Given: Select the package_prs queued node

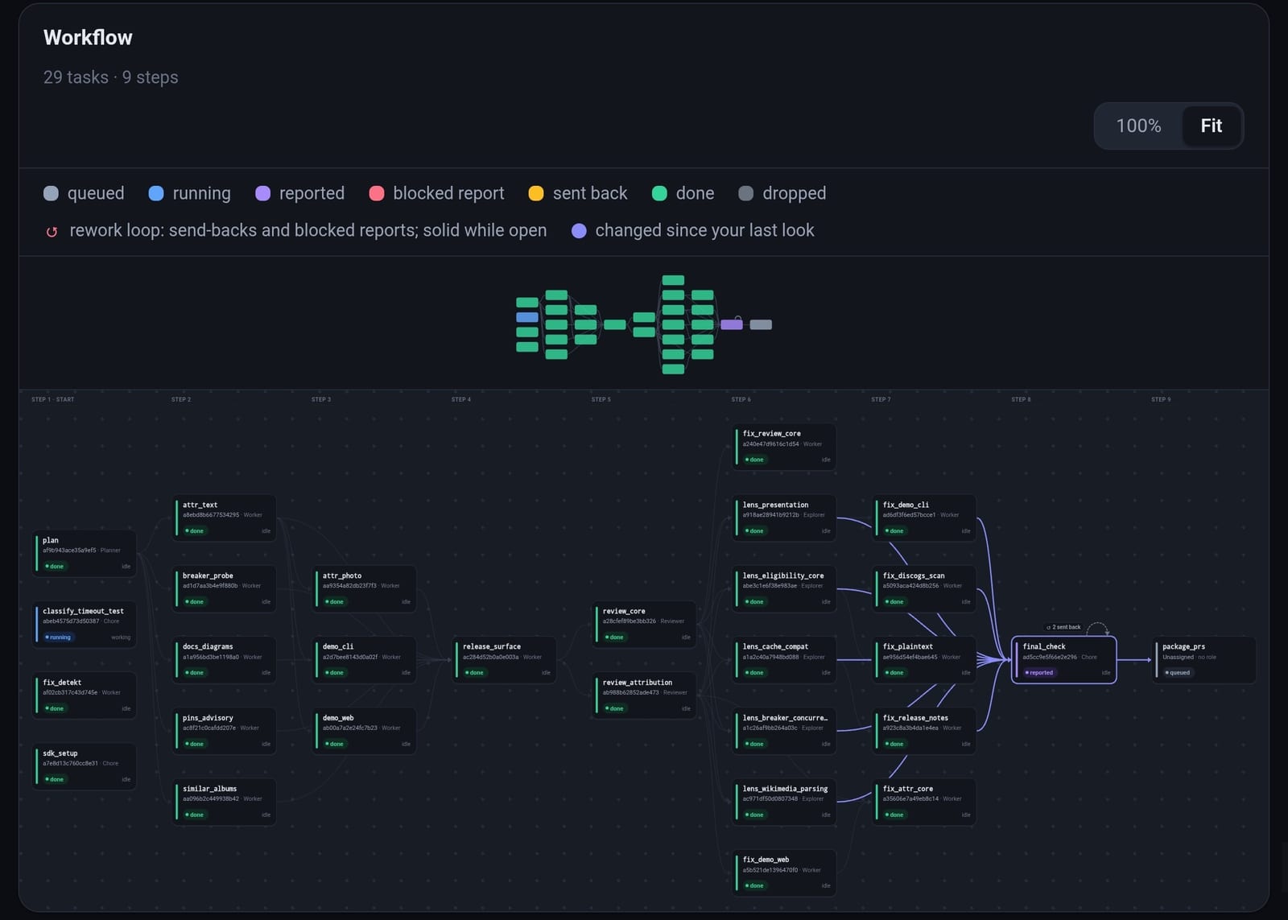Looking at the screenshot, I should (1205, 659).
